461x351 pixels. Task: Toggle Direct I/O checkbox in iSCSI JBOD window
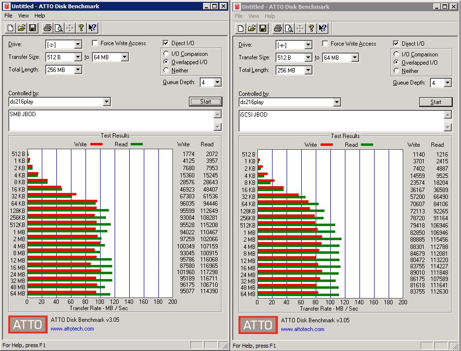(396, 44)
